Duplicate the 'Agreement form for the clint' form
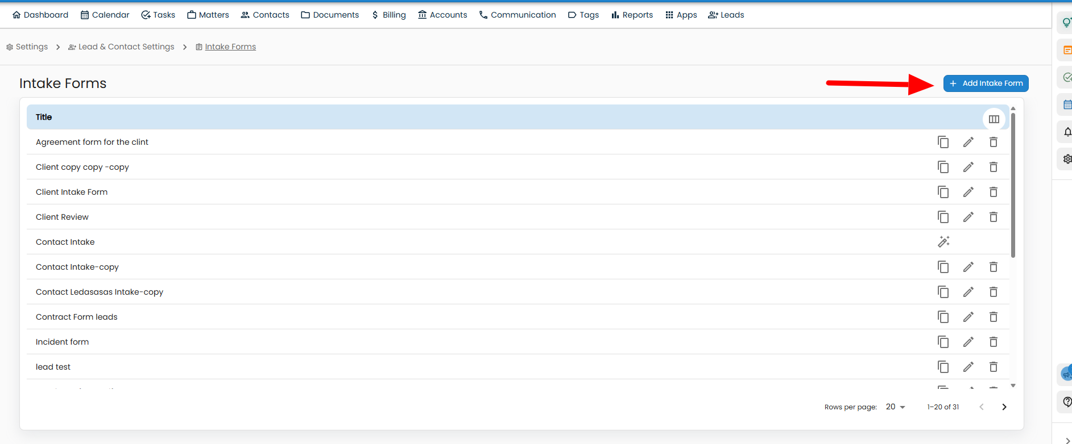Viewport: 1072px width, 444px height. coord(943,142)
